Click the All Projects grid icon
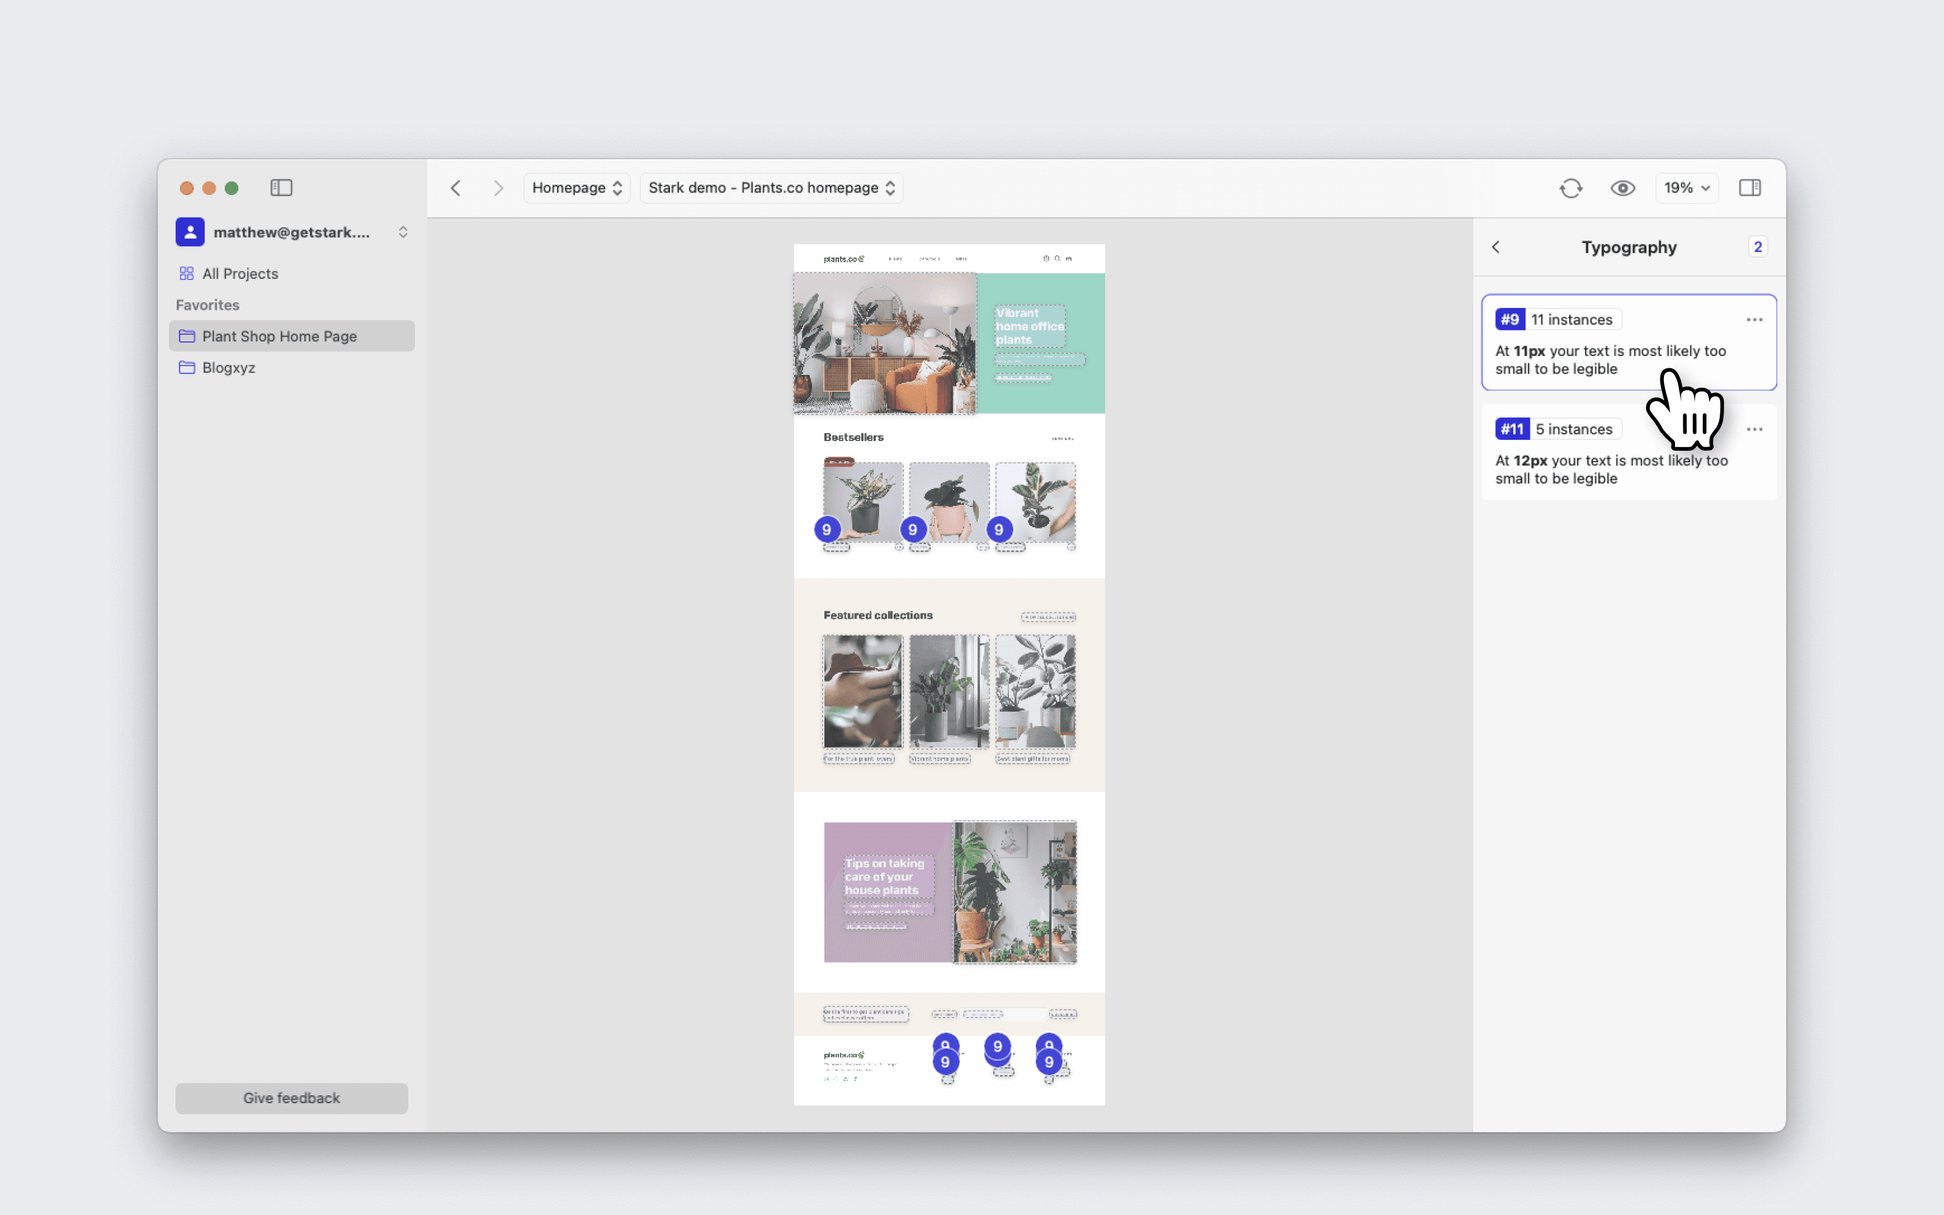1944x1215 pixels. point(187,273)
